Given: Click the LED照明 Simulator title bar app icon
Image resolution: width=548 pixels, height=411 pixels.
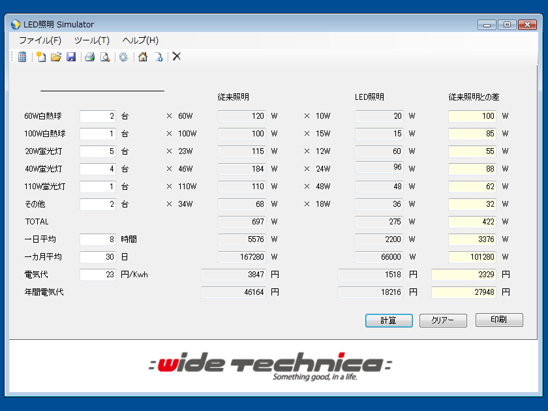Looking at the screenshot, I should 16,25.
